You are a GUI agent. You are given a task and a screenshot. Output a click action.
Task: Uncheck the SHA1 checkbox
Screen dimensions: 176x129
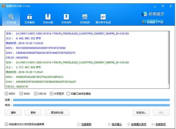tap(21, 94)
